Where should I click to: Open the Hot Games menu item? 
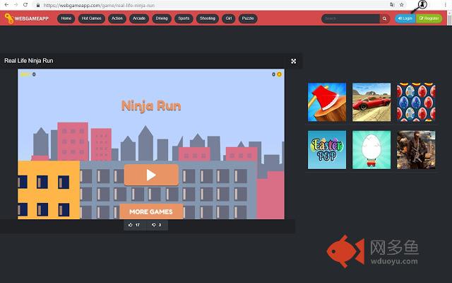point(91,18)
